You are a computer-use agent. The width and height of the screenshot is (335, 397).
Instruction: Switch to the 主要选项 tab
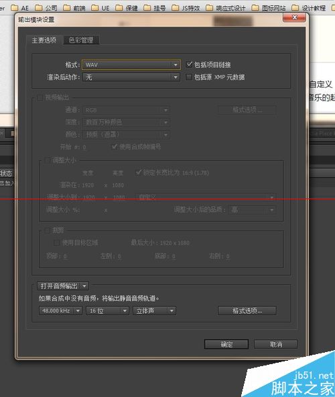(44, 40)
